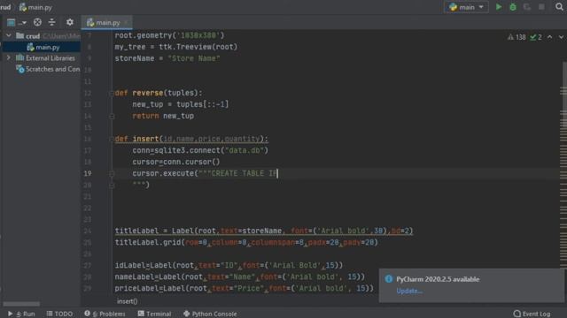
Task: Click info icon in PyCharm notification
Action: [x=389, y=279]
